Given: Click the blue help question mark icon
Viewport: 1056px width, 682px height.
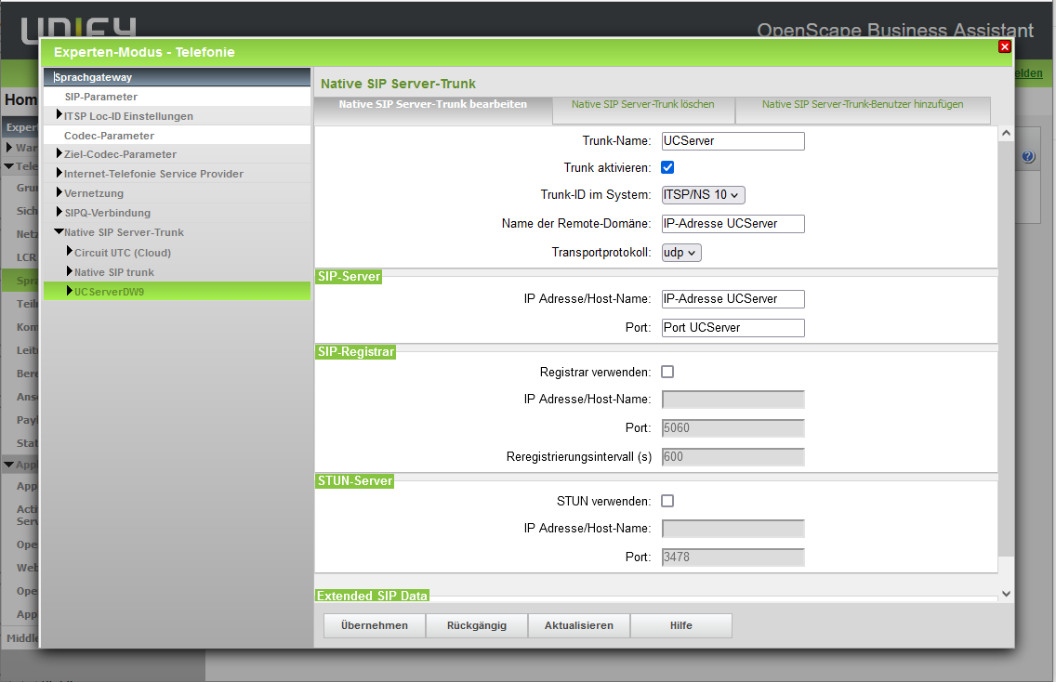Looking at the screenshot, I should pyautogui.click(x=1027, y=157).
